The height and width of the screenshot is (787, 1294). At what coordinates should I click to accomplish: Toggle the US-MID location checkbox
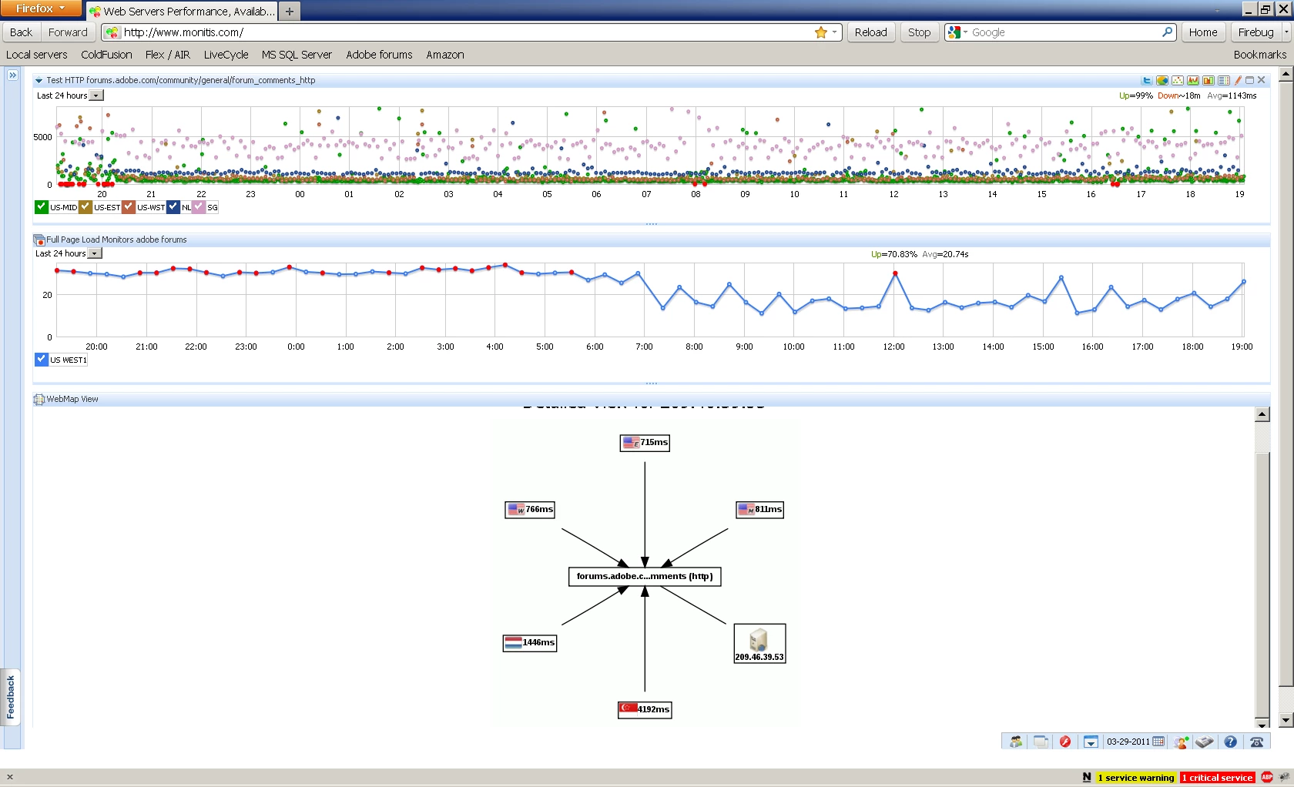(x=42, y=206)
